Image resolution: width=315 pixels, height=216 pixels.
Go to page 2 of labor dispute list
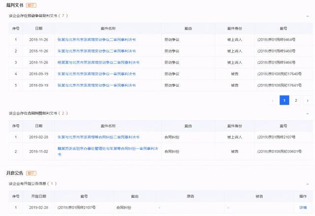296,100
